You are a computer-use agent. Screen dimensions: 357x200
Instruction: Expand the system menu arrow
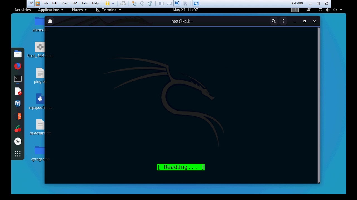pos(341,10)
